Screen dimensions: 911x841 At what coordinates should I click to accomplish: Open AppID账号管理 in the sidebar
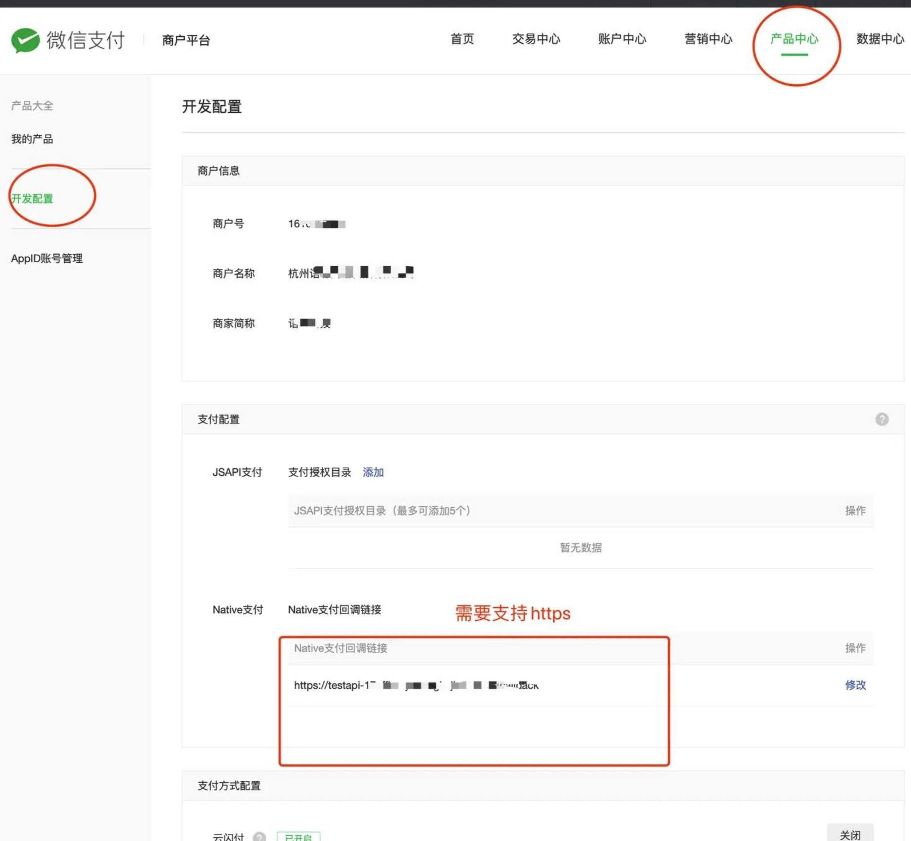(x=47, y=259)
